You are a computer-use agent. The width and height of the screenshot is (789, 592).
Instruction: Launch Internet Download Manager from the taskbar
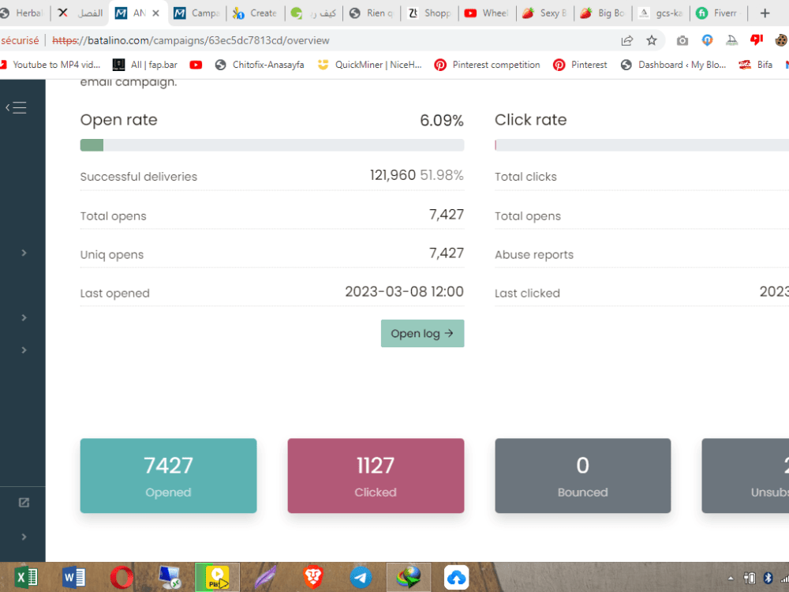tap(408, 577)
